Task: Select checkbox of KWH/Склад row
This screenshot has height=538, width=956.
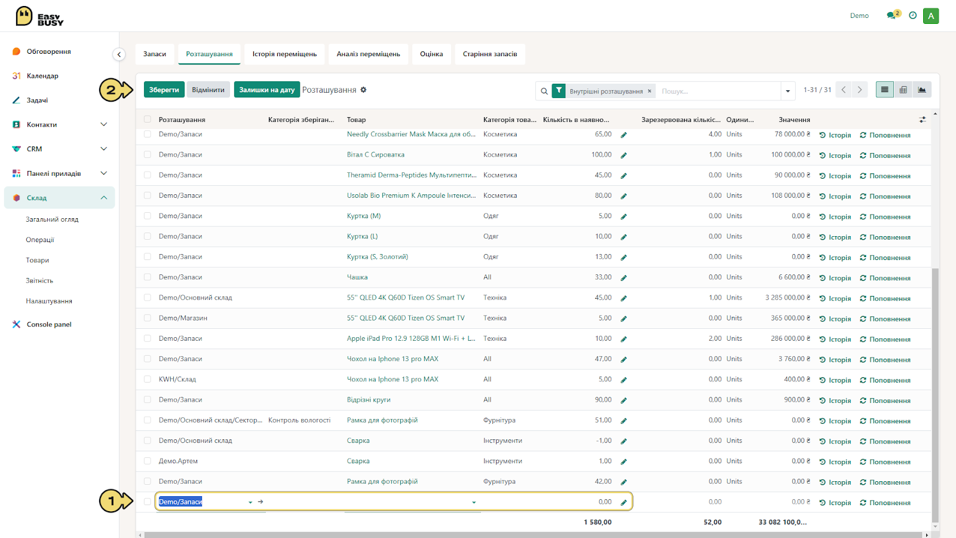Action: pos(148,380)
